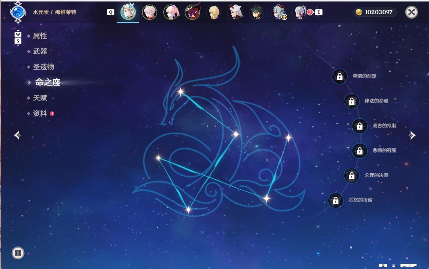429x269 pixels.
Task: Click the Mora coin icon
Action: (x=359, y=12)
